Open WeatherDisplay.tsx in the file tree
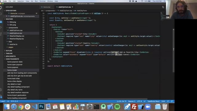 [17, 39]
